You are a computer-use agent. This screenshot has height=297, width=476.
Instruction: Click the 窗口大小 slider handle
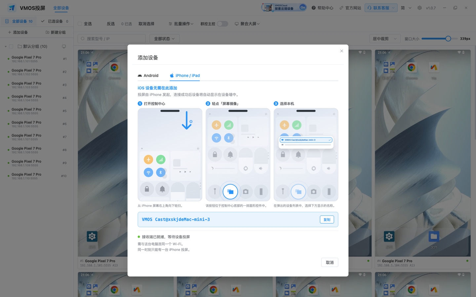pos(448,39)
